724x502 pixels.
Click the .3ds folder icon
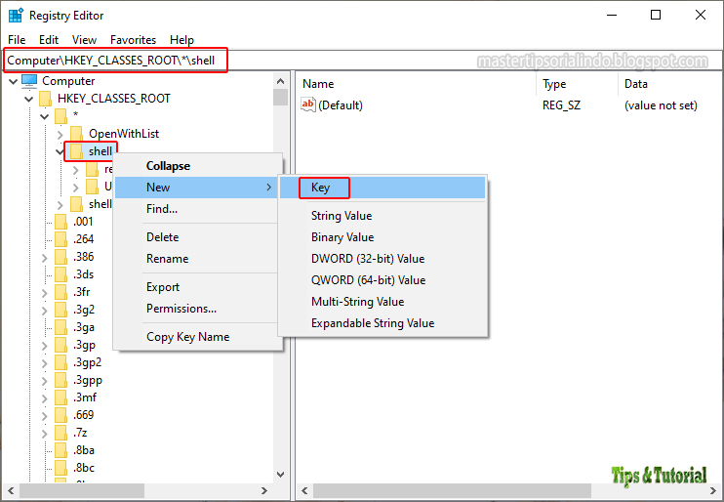(x=60, y=274)
